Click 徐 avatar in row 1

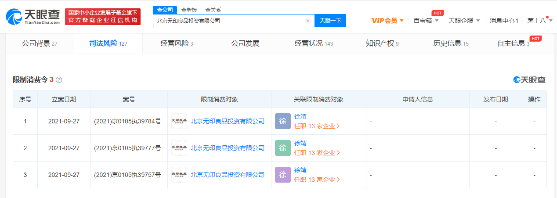tap(283, 121)
